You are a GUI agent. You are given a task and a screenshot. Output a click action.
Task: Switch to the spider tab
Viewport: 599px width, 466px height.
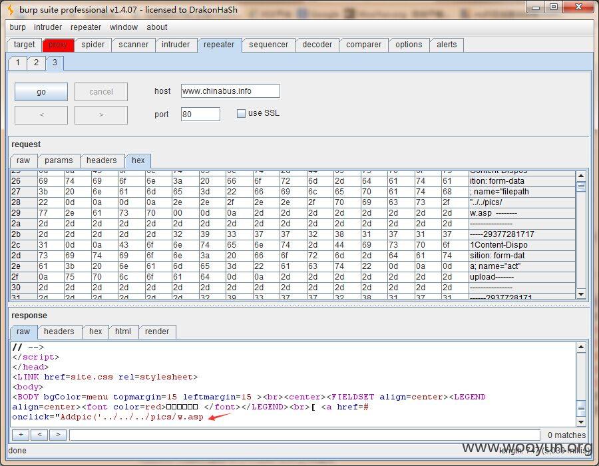[x=93, y=45]
